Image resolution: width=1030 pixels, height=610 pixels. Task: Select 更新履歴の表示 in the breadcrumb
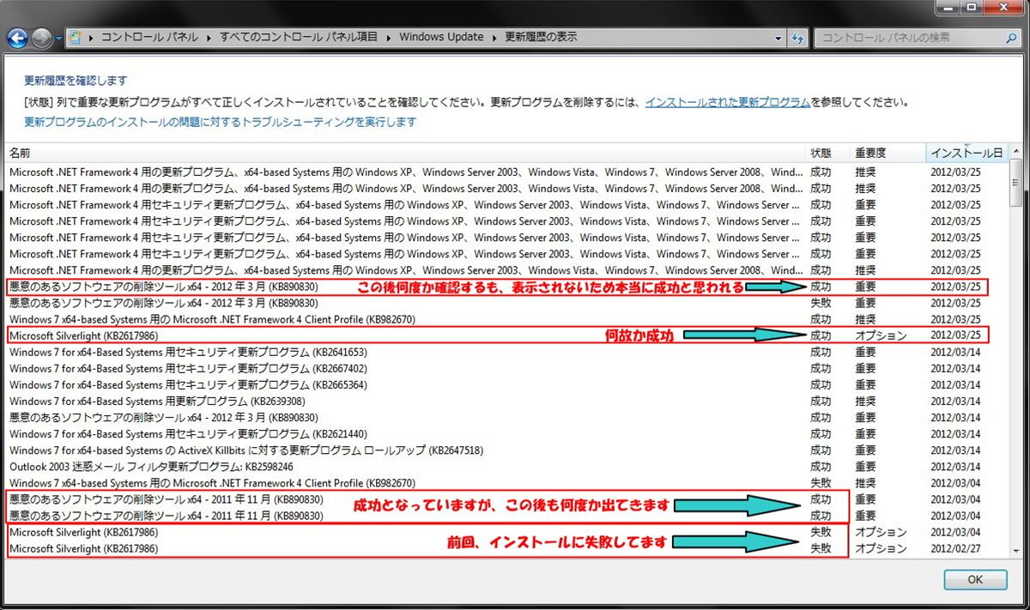[541, 38]
